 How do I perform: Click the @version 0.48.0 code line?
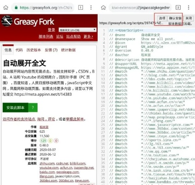click(x=131, y=50)
